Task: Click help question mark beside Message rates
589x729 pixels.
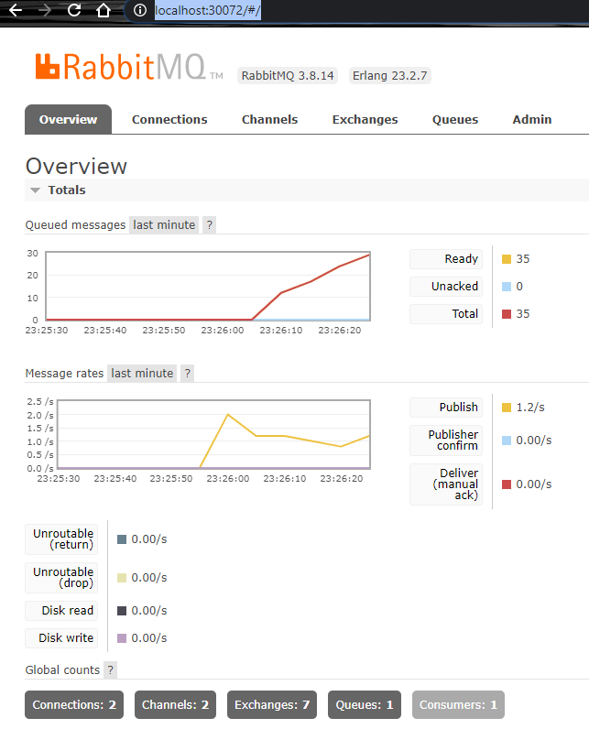Action: point(187,374)
